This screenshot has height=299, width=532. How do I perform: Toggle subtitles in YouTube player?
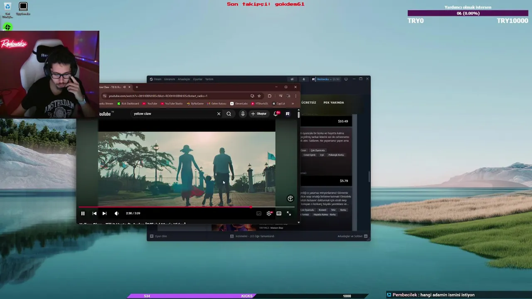[259, 213]
